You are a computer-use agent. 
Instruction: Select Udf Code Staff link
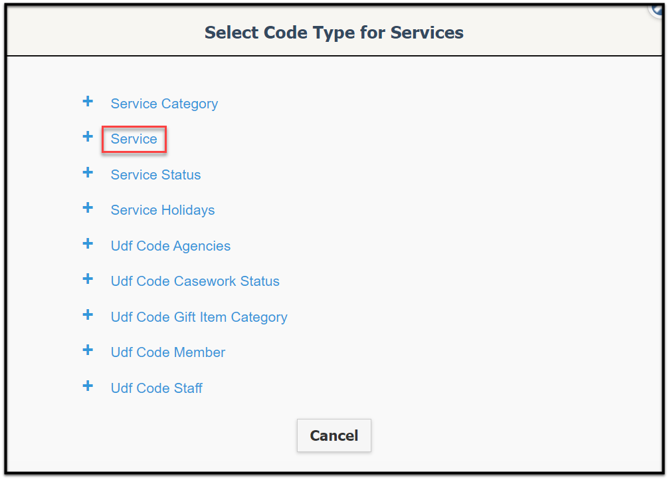[157, 388]
